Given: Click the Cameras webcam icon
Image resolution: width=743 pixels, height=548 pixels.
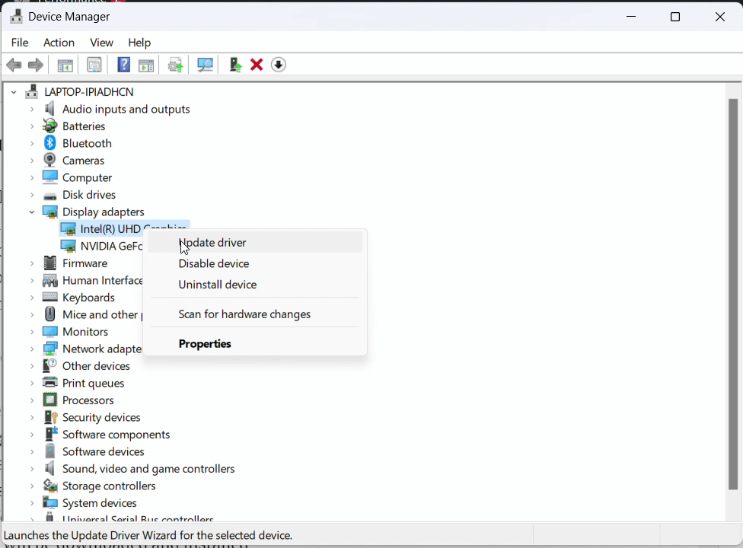Looking at the screenshot, I should pyautogui.click(x=49, y=160).
